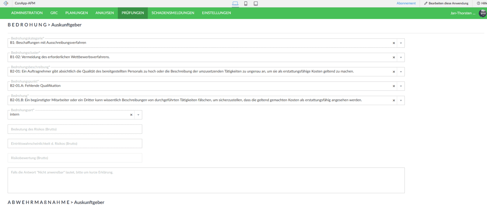This screenshot has height=207, width=487.
Task: Focus the Bedeutung des Risikos (Brutto) field
Action: point(75,129)
